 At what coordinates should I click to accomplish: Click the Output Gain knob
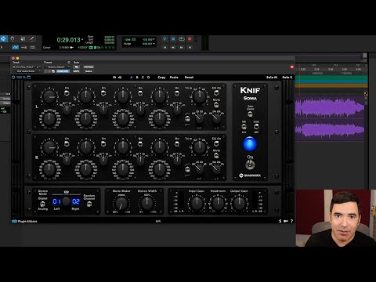point(239,204)
